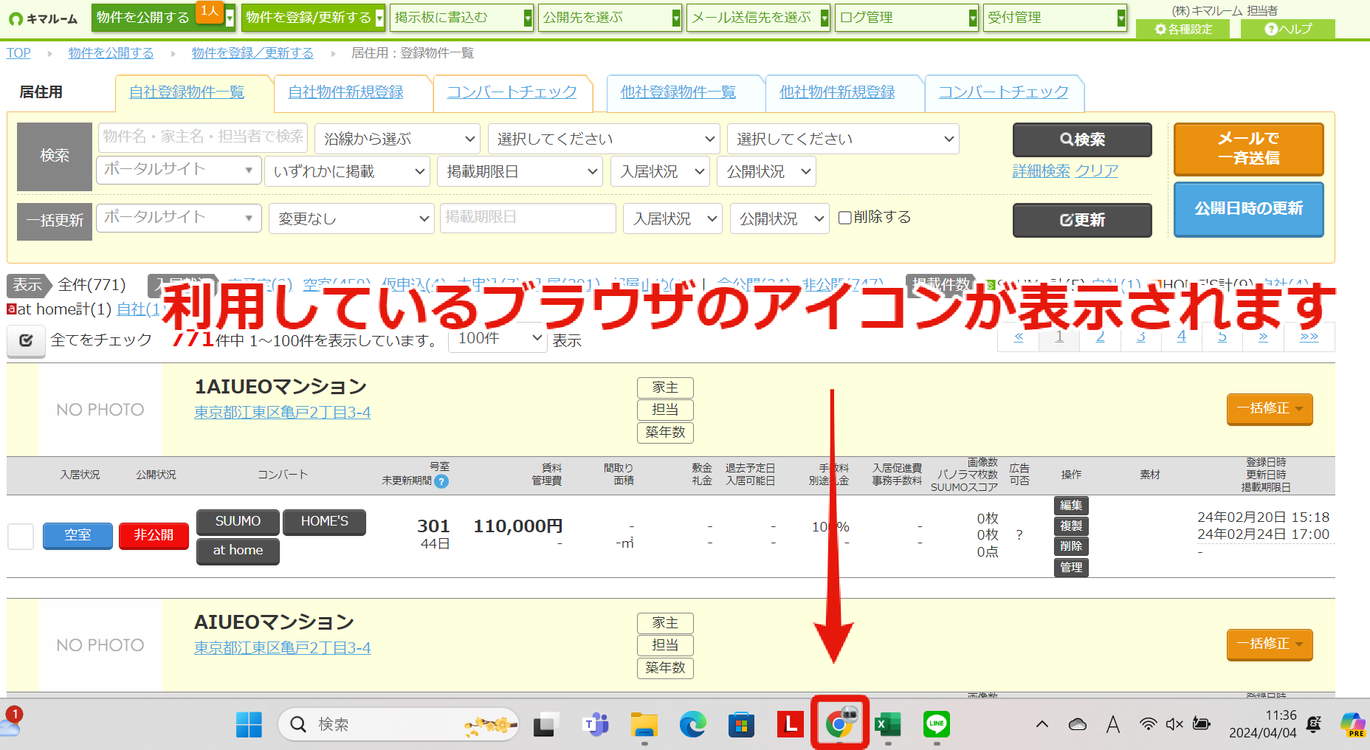Launch Task View from taskbar
Image resolution: width=1370 pixels, height=750 pixels.
pyautogui.click(x=545, y=725)
